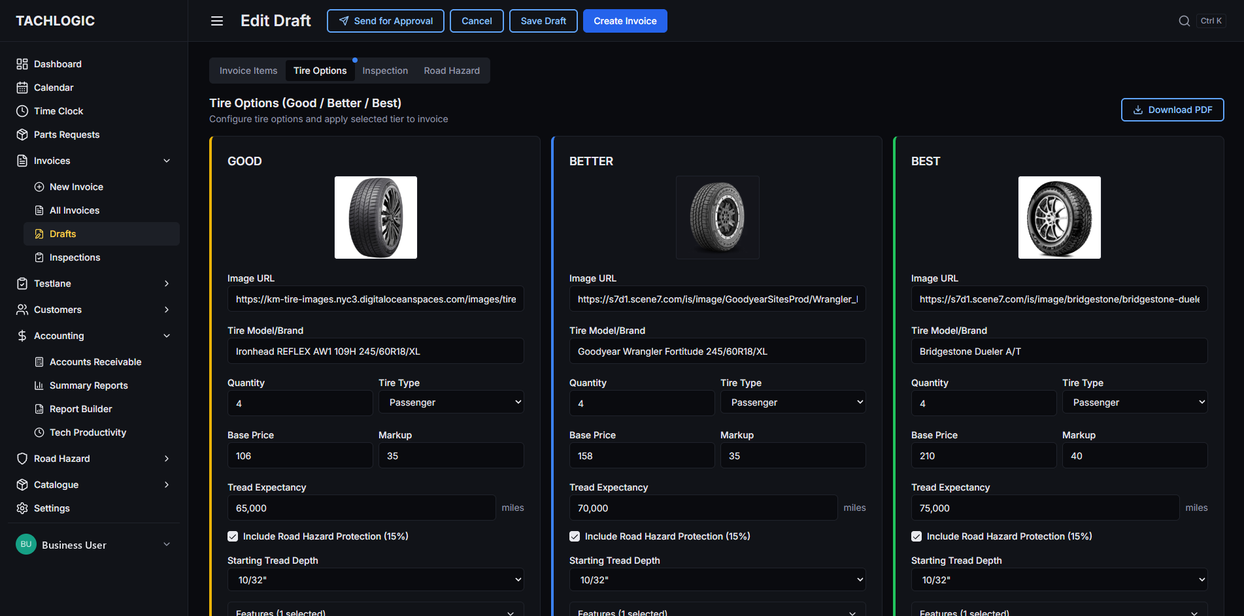Screen dimensions: 1244x616
Task: Click Send for Approval button
Action: click(386, 21)
